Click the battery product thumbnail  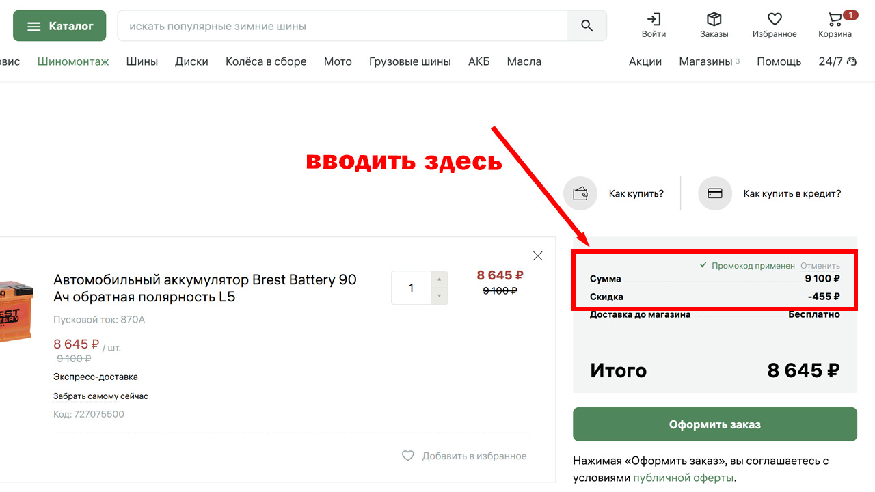(x=16, y=311)
